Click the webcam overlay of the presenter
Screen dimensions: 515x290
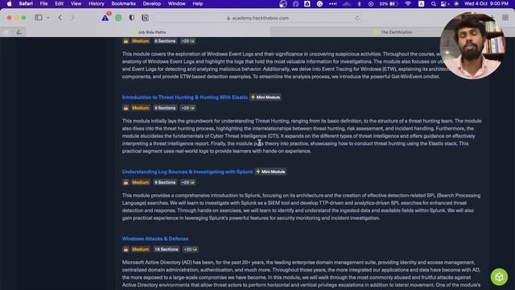click(472, 46)
